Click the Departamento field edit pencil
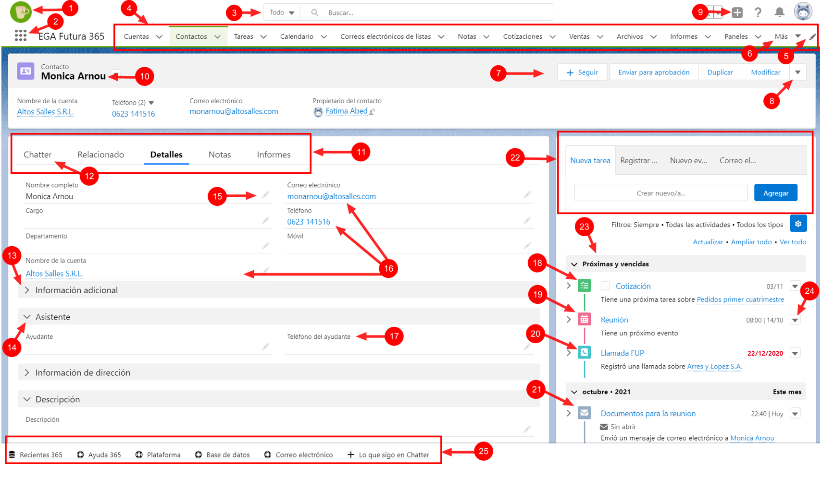The image size is (822, 478). pos(265,246)
